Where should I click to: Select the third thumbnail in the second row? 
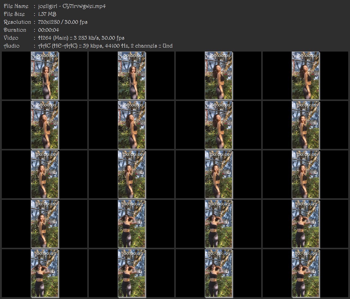218,125
